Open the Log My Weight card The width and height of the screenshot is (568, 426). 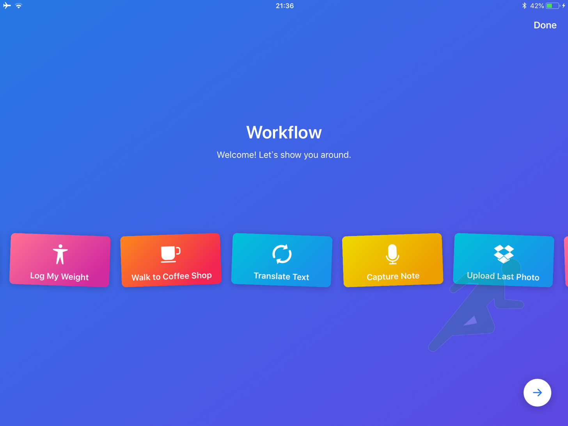(x=60, y=260)
